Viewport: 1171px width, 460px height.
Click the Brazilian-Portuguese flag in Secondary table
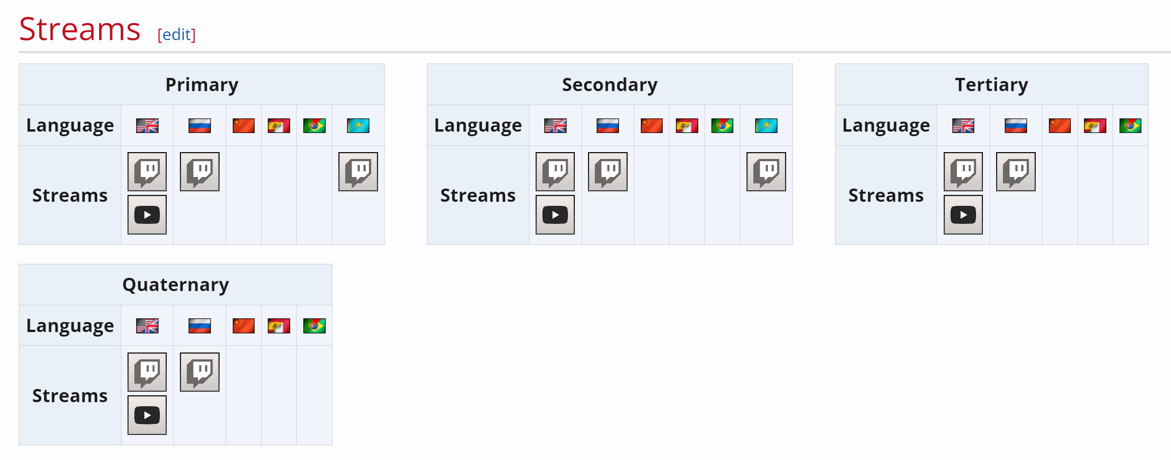pos(722,126)
